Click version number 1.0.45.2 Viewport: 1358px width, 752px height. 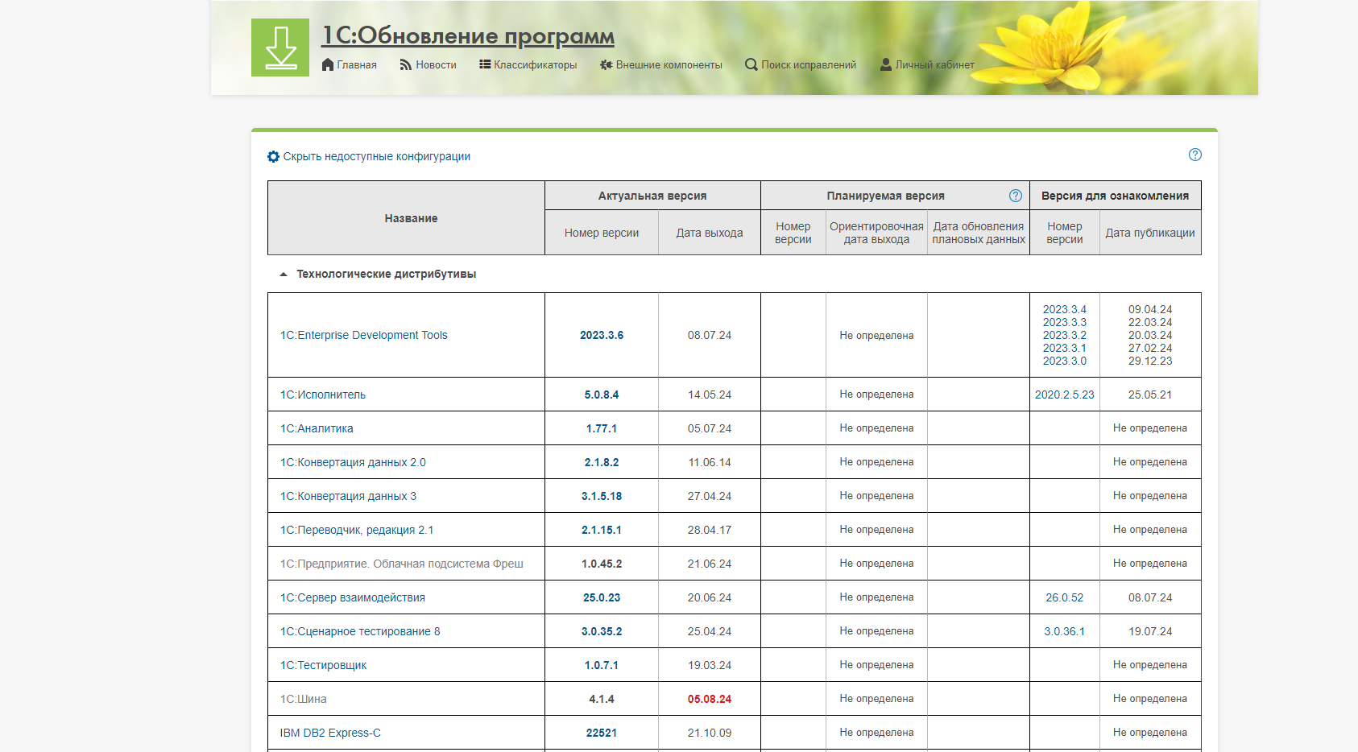602,564
